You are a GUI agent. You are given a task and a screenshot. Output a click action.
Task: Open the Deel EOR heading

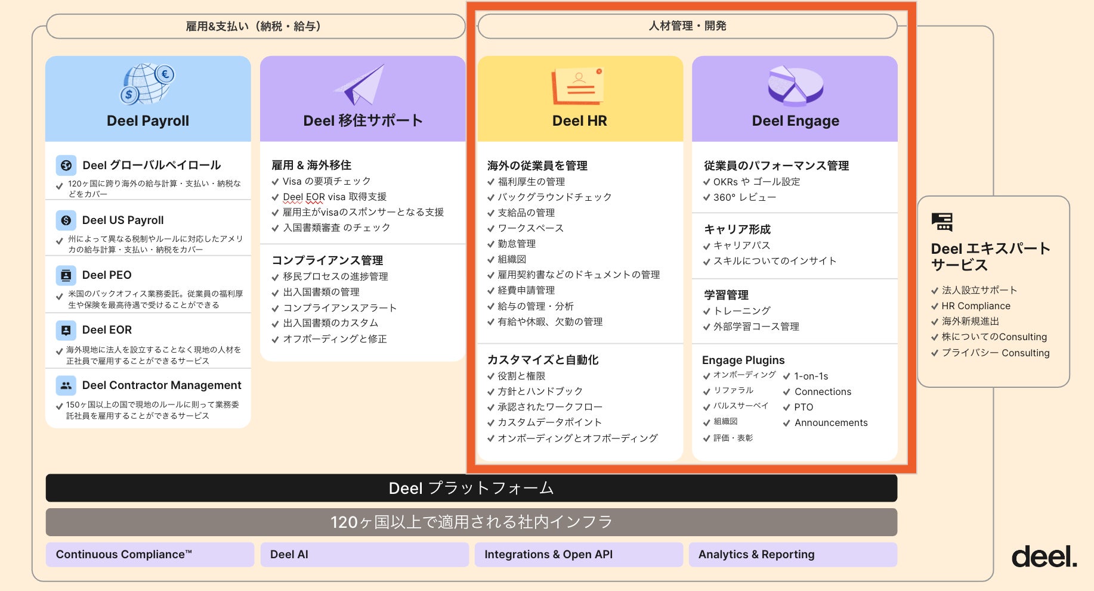[x=107, y=330]
